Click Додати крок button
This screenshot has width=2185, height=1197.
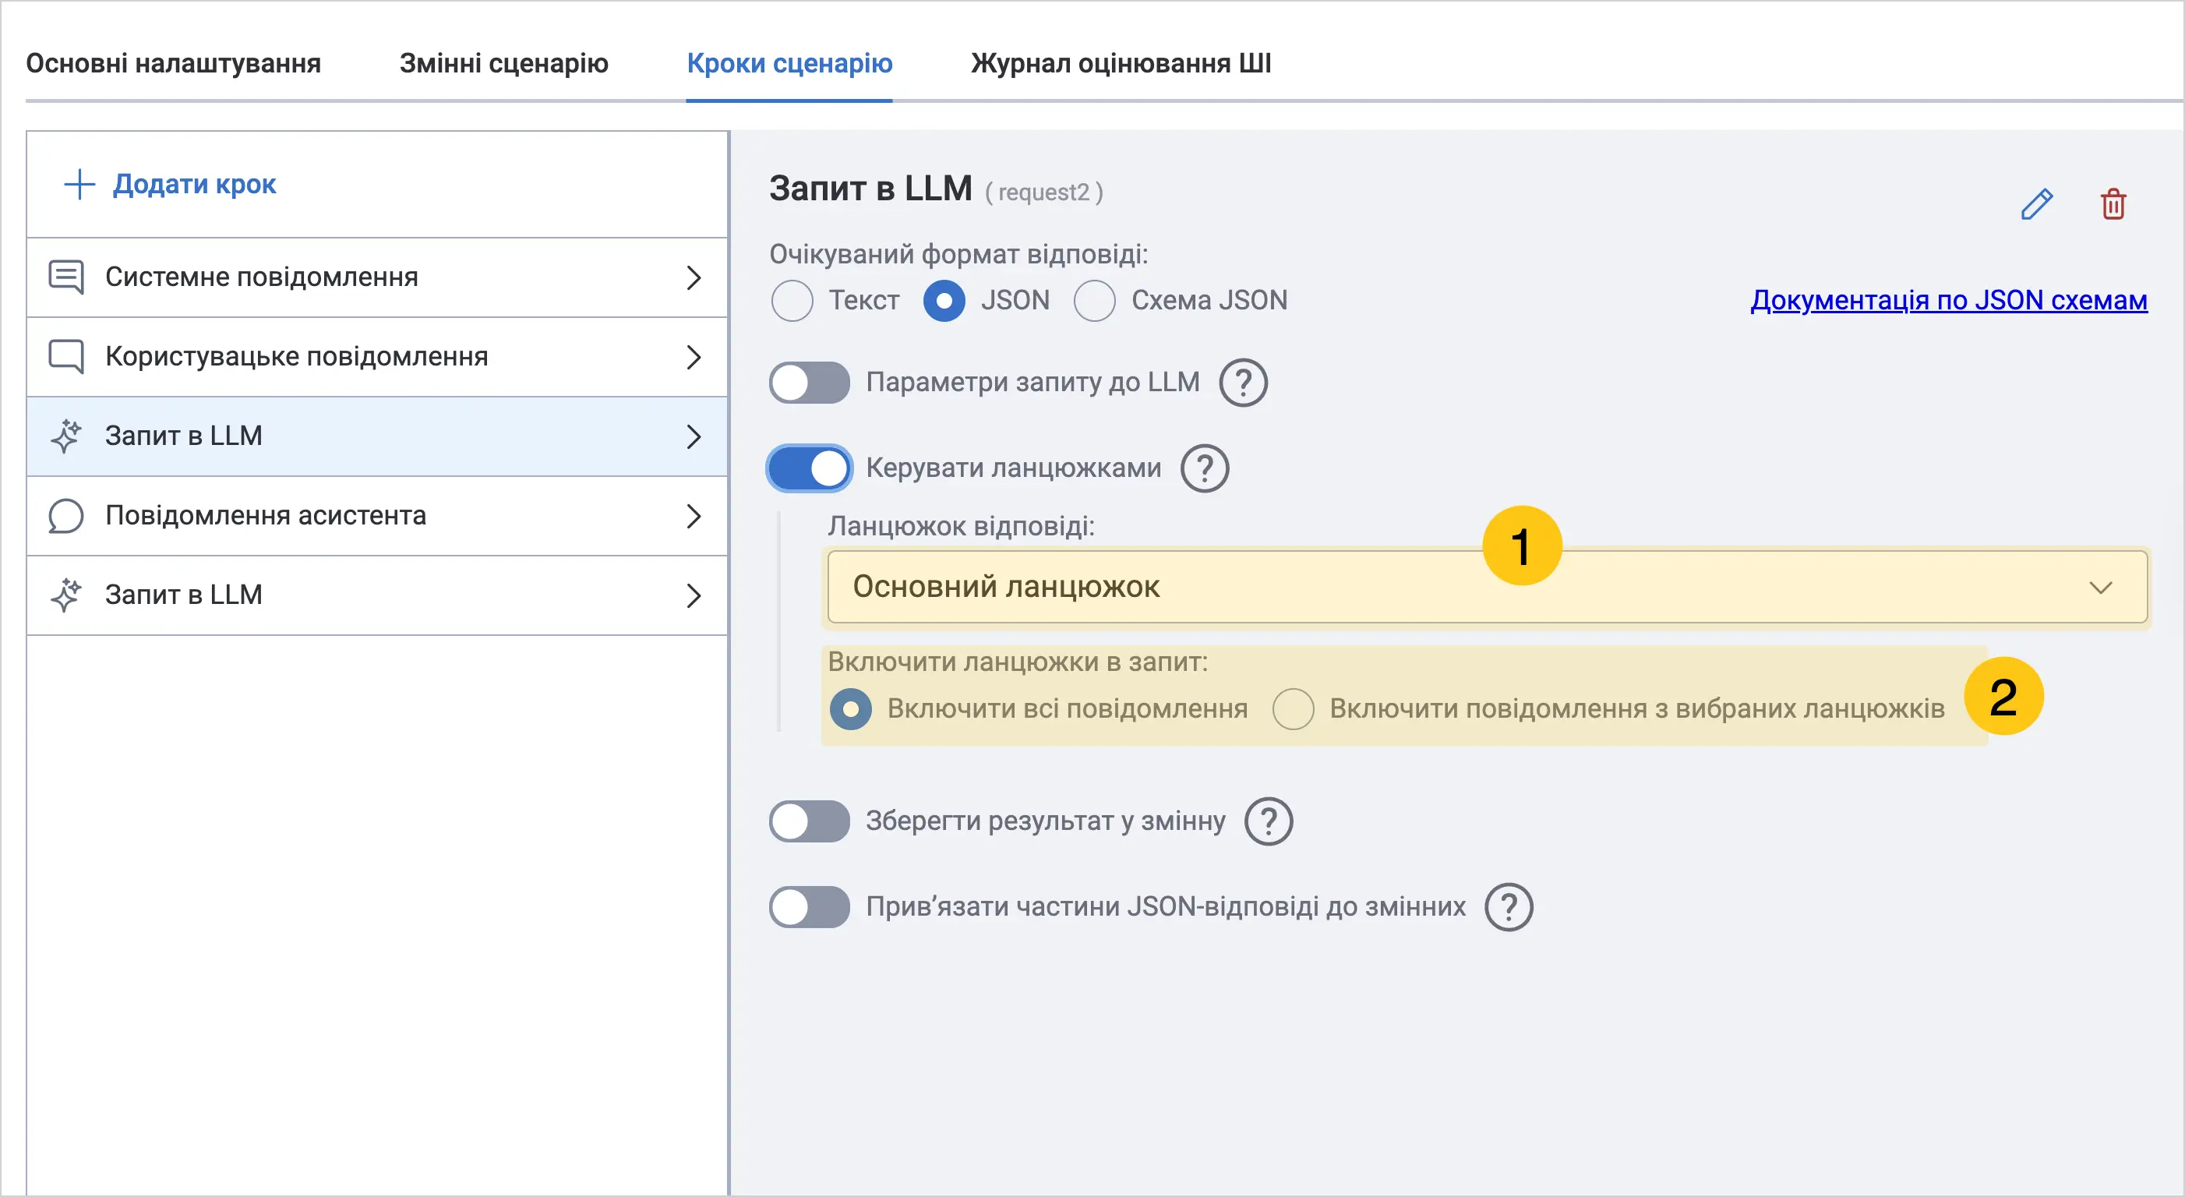click(170, 184)
